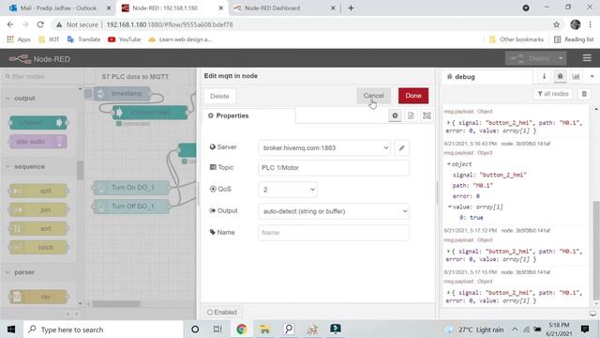Image resolution: width=600 pixels, height=338 pixels.
Task: Open the Server broker dropdown
Action: pos(324,148)
